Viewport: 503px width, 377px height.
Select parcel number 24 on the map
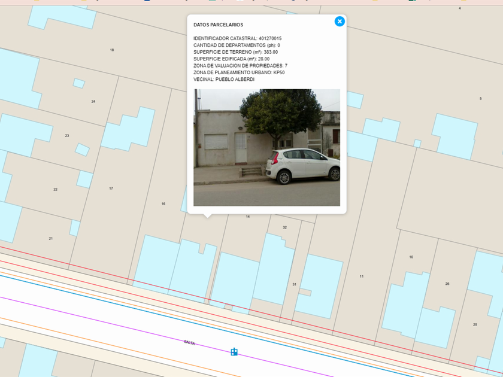point(93,102)
